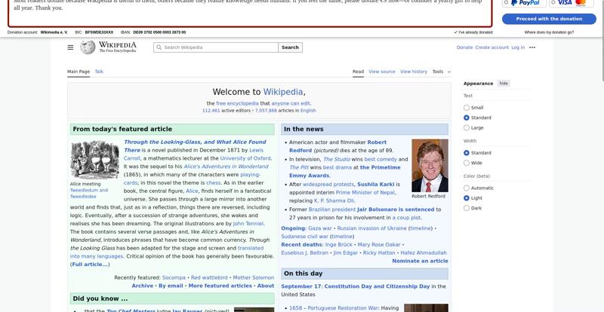Open the Gaza war link
The width and height of the screenshot is (604, 312).
click(319, 228)
